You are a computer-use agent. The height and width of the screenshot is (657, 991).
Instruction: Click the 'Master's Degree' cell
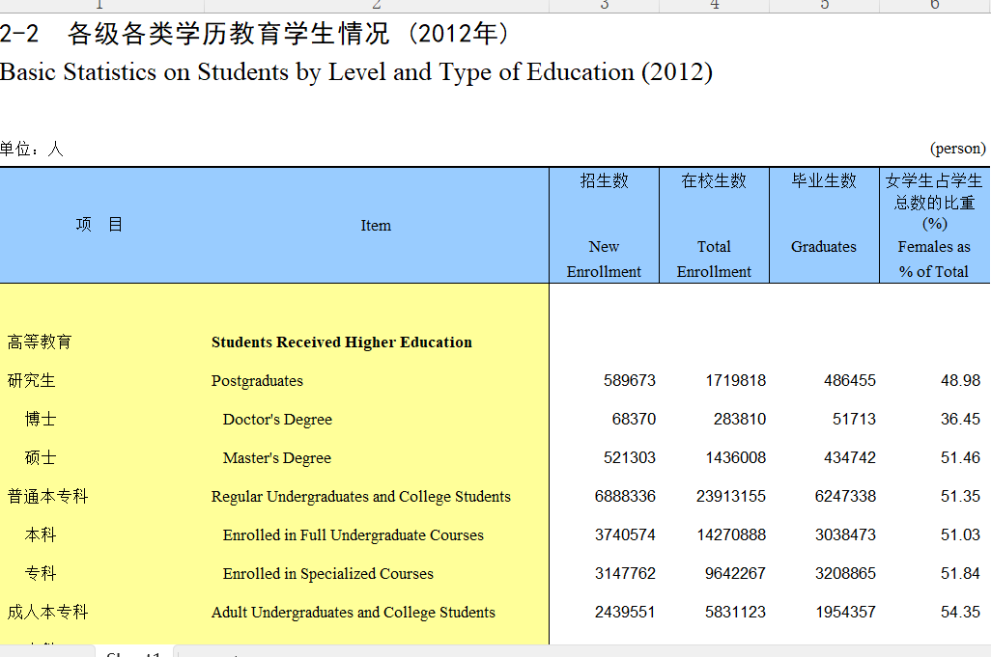click(x=277, y=458)
